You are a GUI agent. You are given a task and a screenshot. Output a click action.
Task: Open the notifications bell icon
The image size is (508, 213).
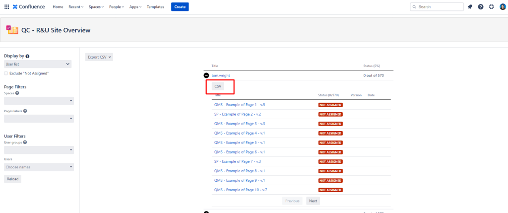tap(470, 7)
